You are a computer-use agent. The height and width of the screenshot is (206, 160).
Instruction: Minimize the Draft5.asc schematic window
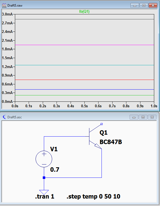click(134, 117)
